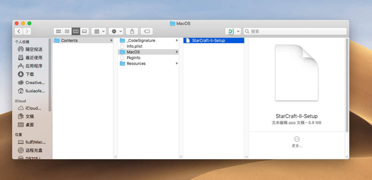Open the Desktop sidebar item
The height and width of the screenshot is (180, 372).
(30, 125)
